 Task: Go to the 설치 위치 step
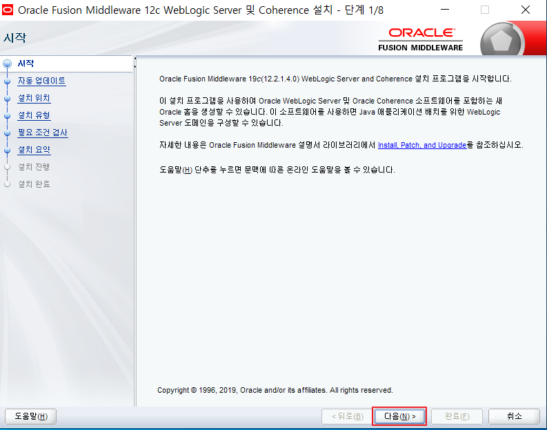(x=34, y=98)
